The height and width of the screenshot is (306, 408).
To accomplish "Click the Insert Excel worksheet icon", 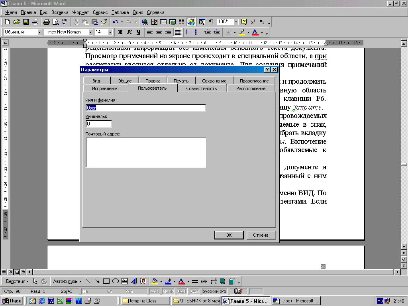I will (x=172, y=22).
